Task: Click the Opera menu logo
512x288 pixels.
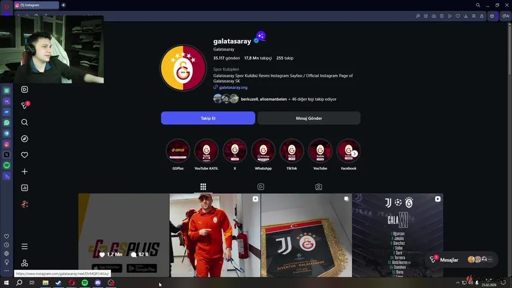Action: (7, 6)
